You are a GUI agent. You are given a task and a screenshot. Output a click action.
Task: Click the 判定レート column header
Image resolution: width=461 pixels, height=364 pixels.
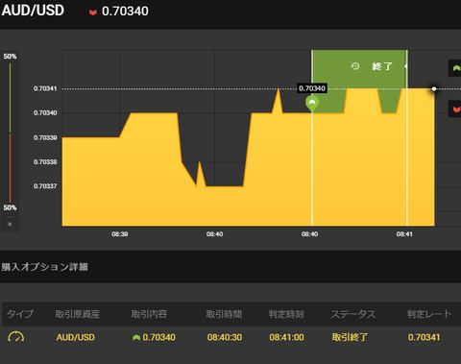[x=429, y=314]
